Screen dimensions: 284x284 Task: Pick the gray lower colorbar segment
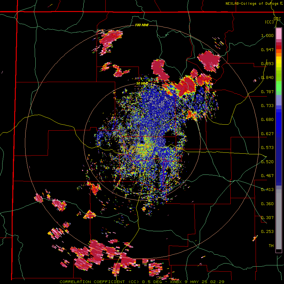(279, 219)
